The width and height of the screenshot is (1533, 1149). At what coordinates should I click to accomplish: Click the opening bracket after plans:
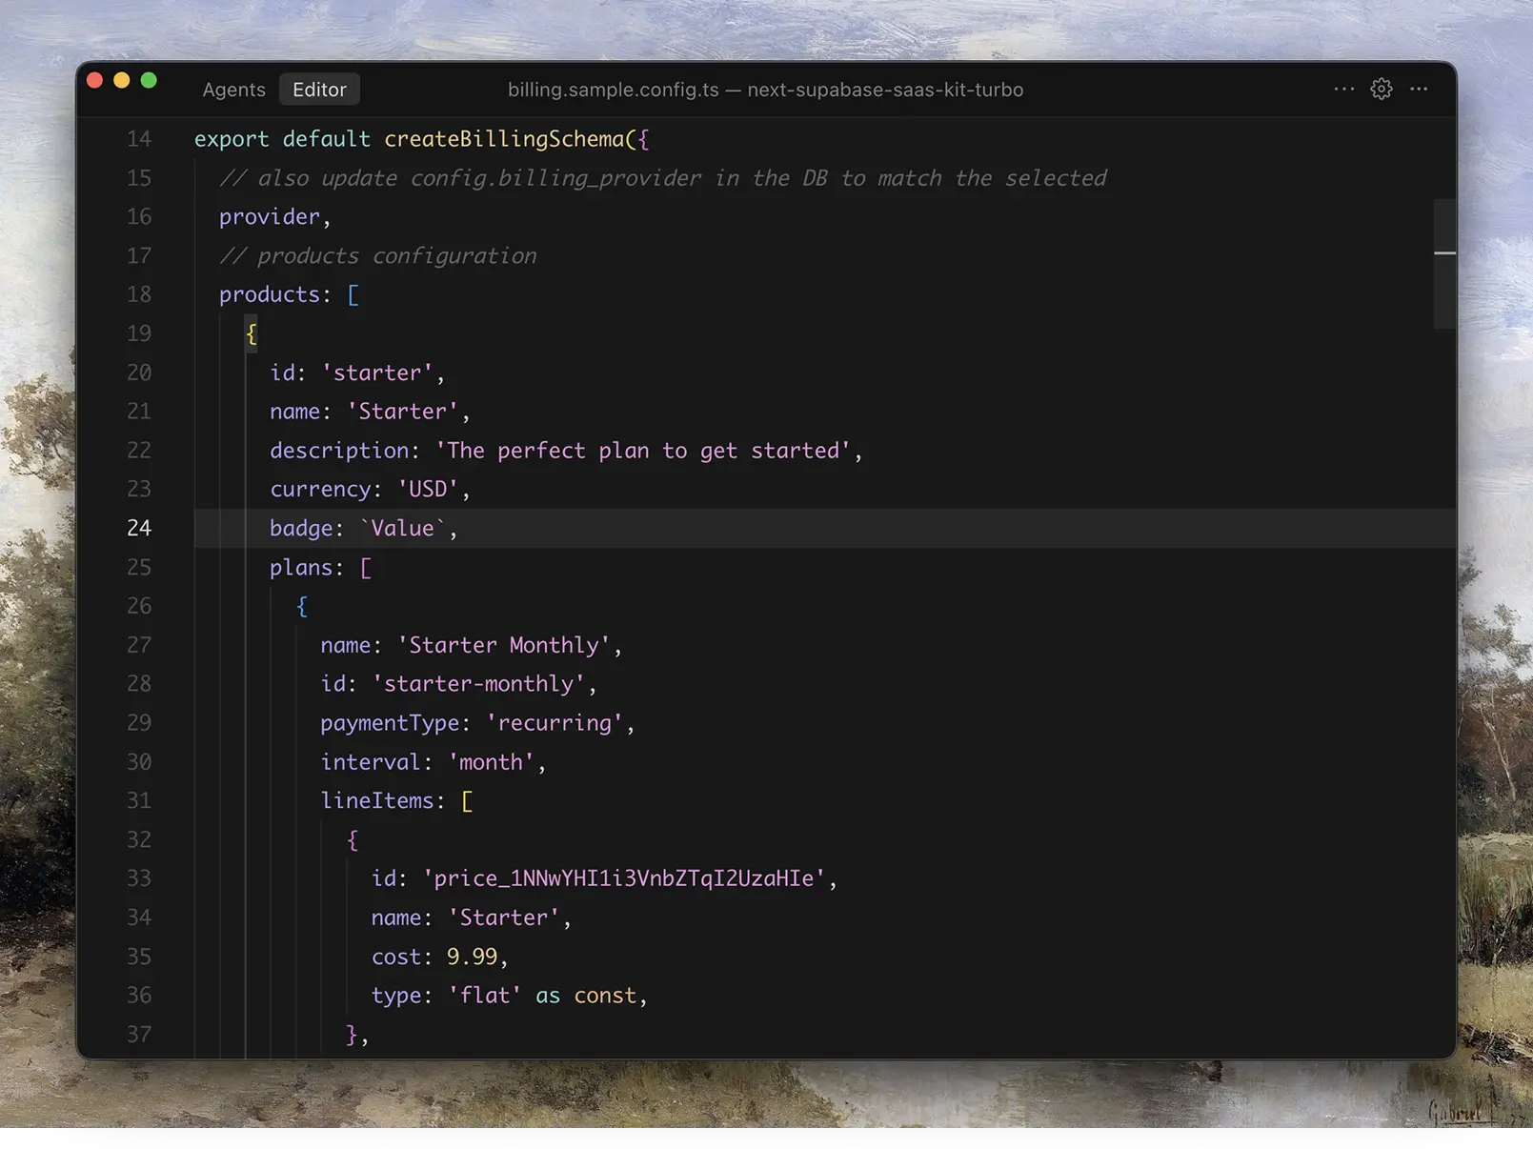pyautogui.click(x=366, y=568)
